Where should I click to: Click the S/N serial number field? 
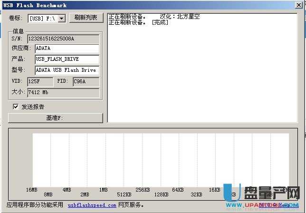point(63,38)
